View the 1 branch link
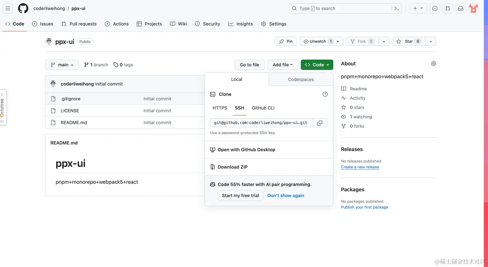The image size is (488, 267). 96,65
